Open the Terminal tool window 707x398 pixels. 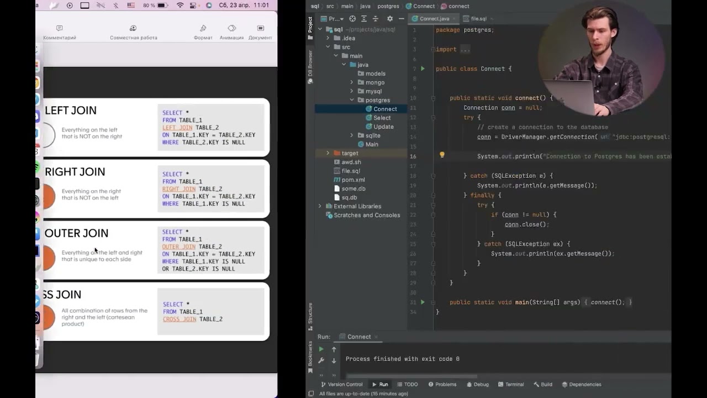pos(511,384)
